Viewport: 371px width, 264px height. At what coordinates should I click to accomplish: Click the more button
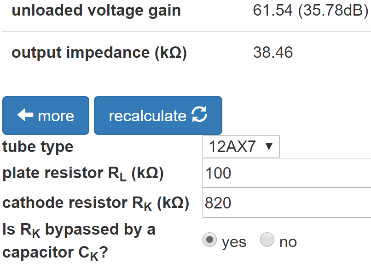pyautogui.click(x=46, y=115)
